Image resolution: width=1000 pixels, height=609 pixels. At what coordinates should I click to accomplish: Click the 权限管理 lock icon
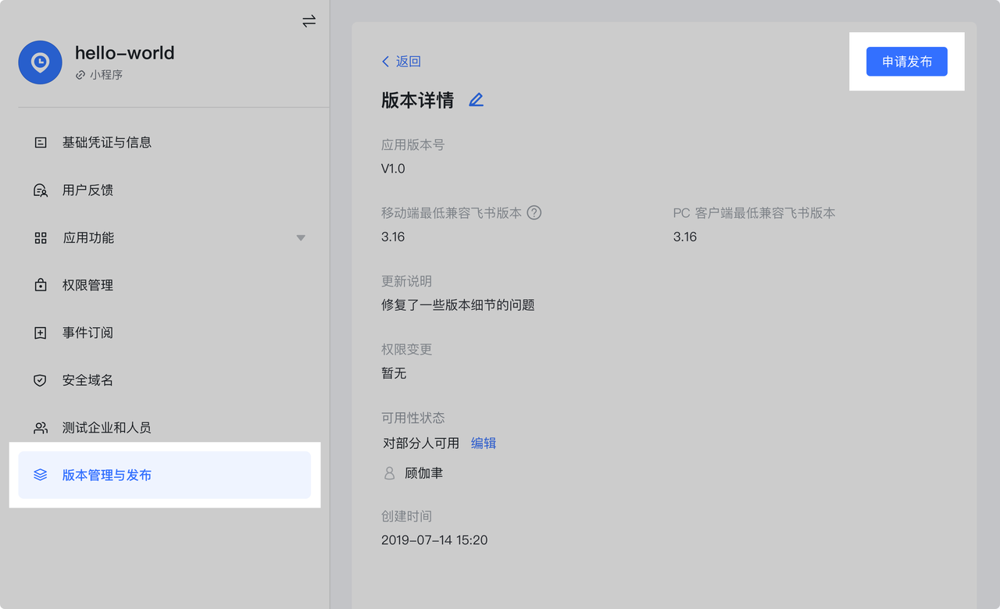[x=41, y=286]
